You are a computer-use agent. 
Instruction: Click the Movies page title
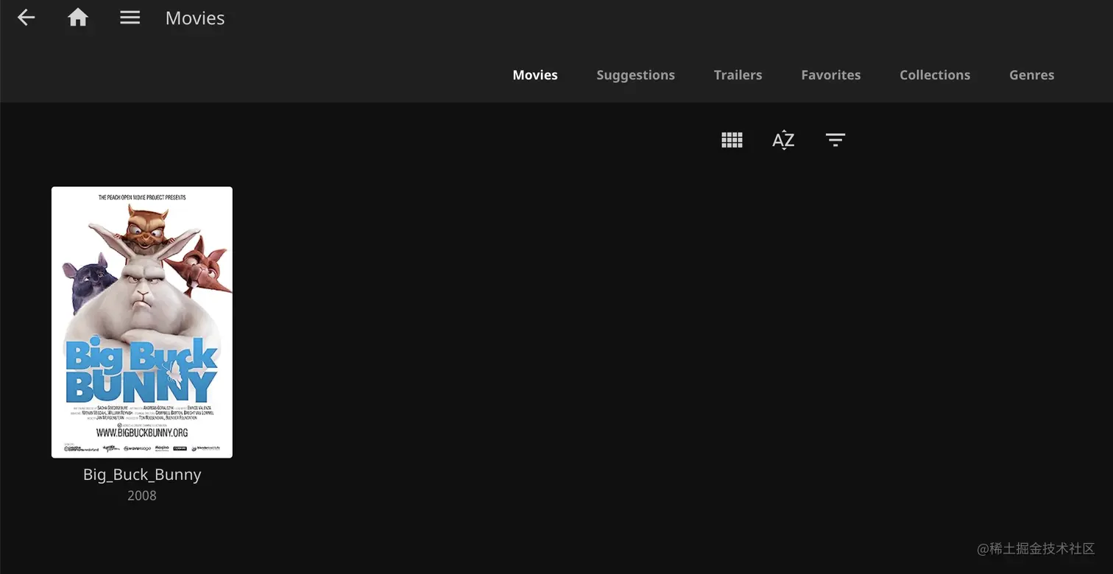(195, 18)
